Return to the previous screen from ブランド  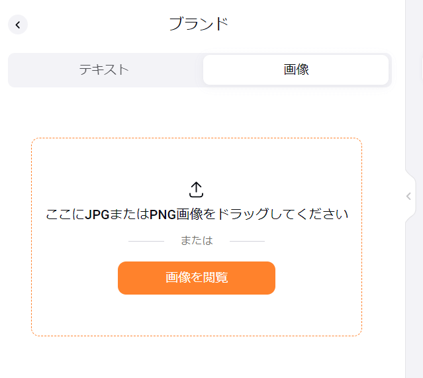(x=18, y=24)
